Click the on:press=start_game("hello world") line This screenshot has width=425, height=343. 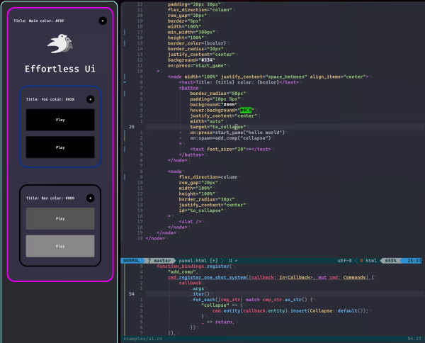pyautogui.click(x=237, y=133)
